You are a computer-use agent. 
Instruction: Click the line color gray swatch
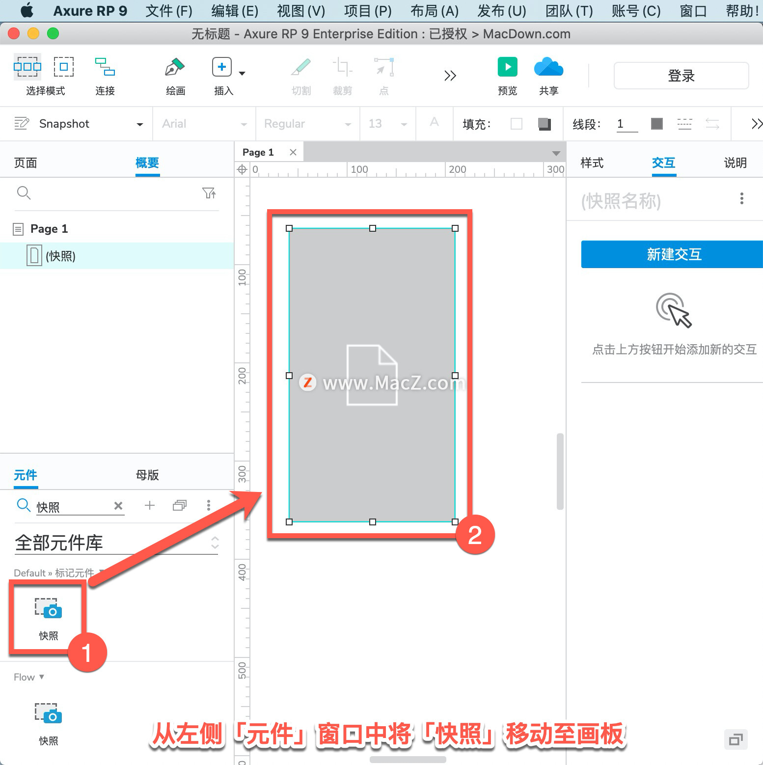click(656, 124)
